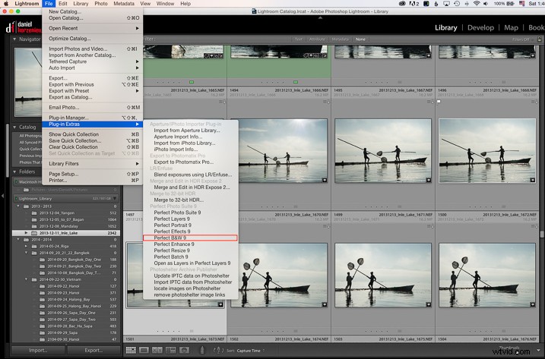
Task: Click the Import button
Action: point(38,350)
